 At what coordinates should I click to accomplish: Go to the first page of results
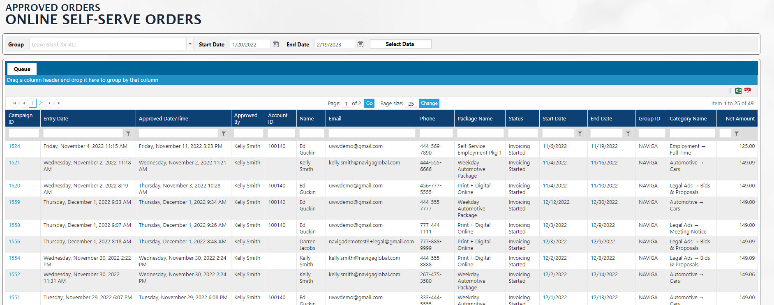coord(14,103)
